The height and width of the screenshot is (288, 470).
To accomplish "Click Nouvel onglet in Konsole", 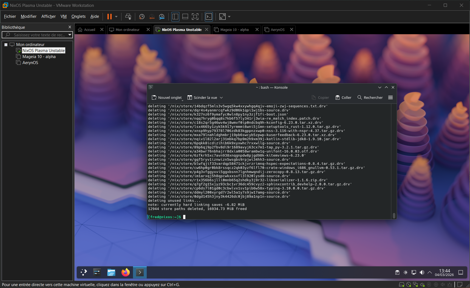I will pyautogui.click(x=167, y=98).
